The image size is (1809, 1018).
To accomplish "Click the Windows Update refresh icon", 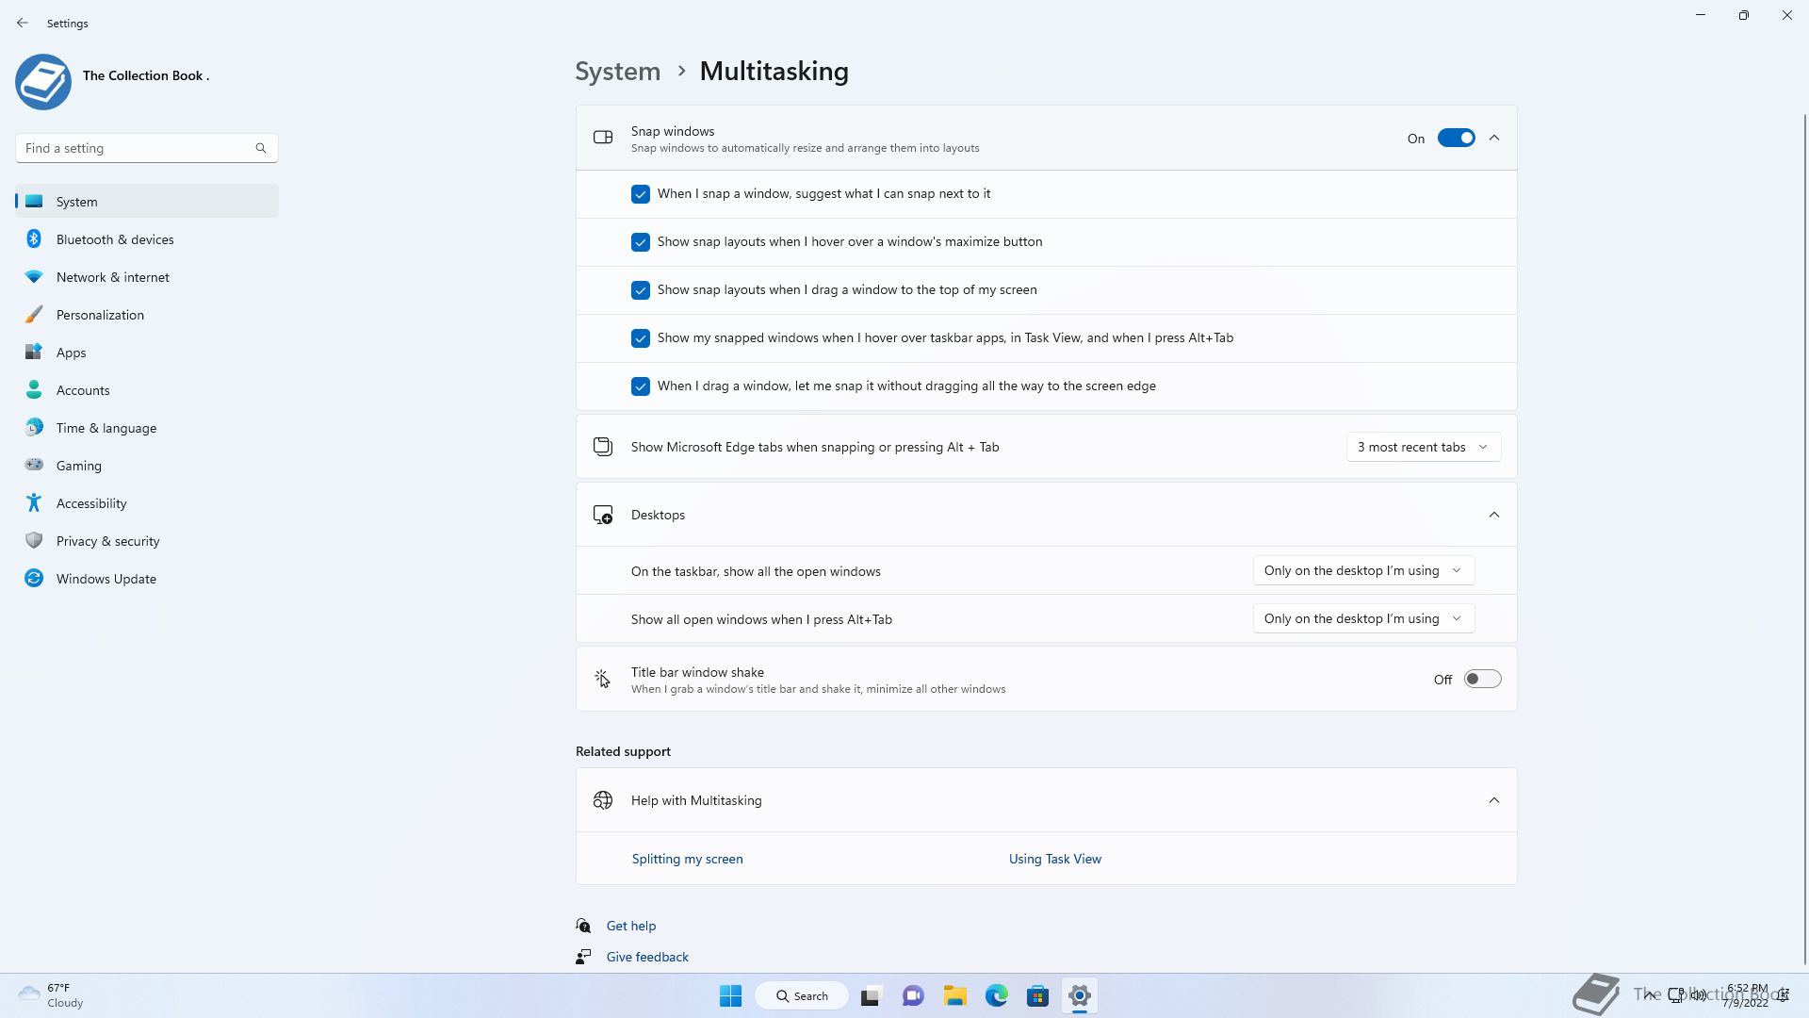I will 34,579.
